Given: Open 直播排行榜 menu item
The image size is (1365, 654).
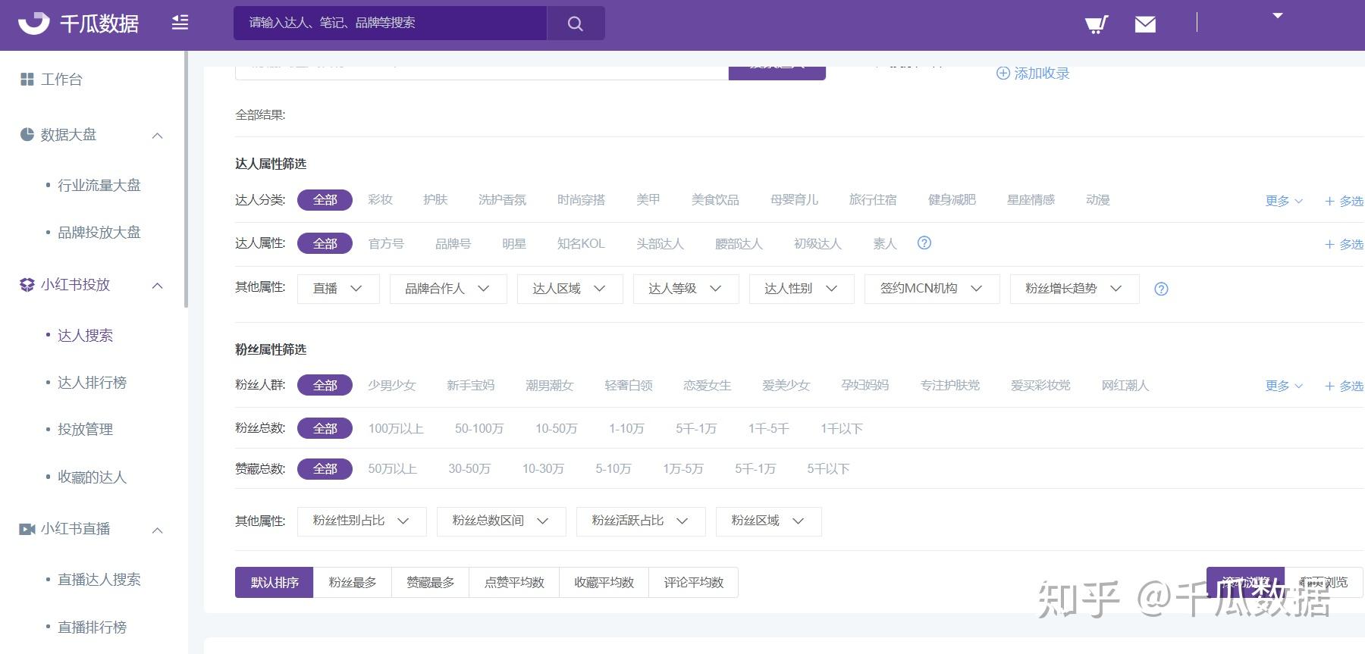Looking at the screenshot, I should coord(92,627).
